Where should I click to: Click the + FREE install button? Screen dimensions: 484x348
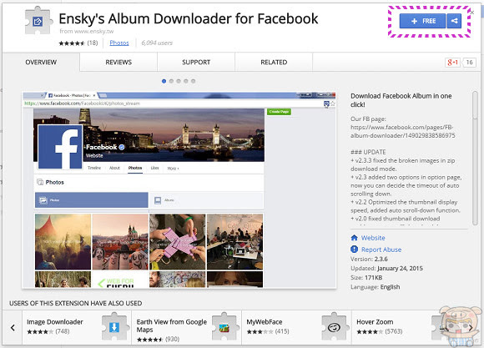422,21
